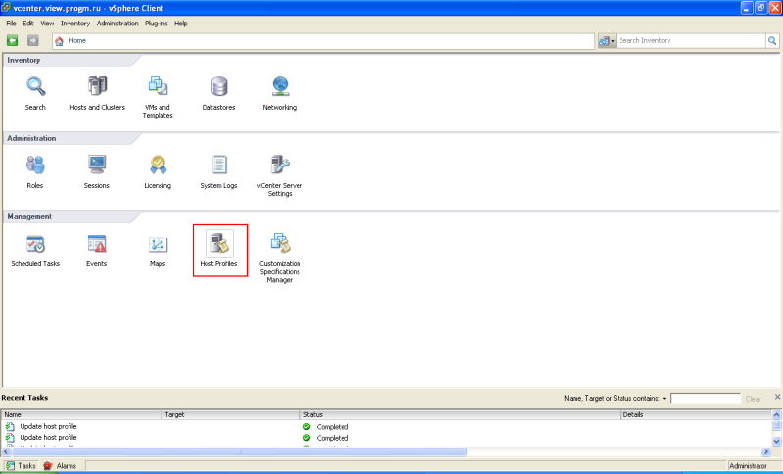
Task: Select the first Update host profile task
Action: 48,426
